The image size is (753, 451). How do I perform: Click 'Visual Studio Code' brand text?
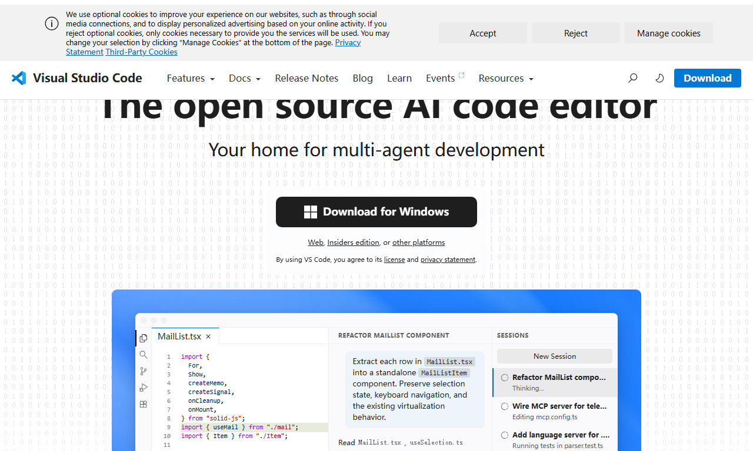click(88, 78)
